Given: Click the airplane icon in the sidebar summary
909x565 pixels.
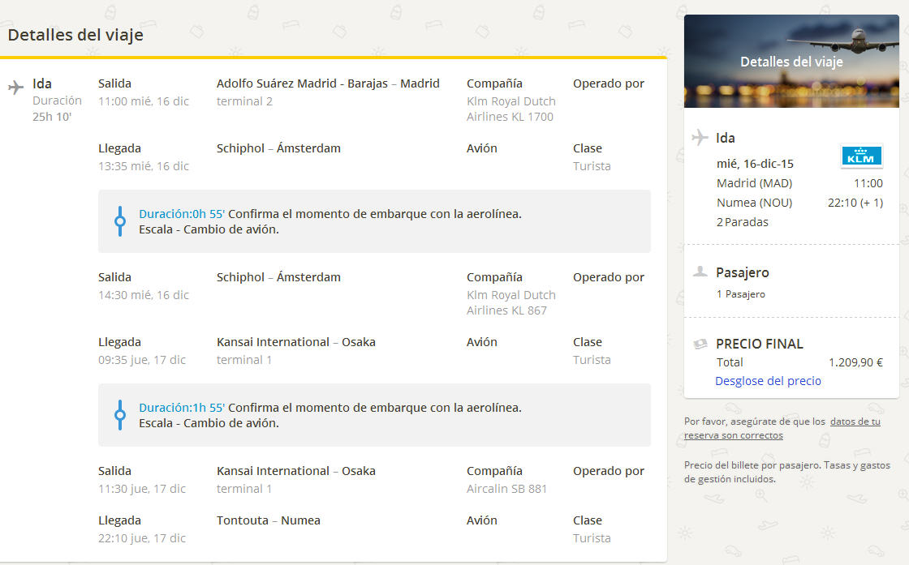Looking at the screenshot, I should (x=700, y=137).
